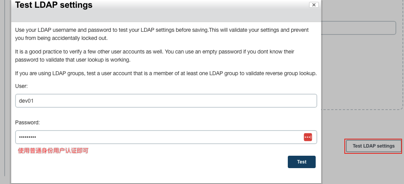Click the Password: label
This screenshot has width=404, height=184.
(28, 123)
